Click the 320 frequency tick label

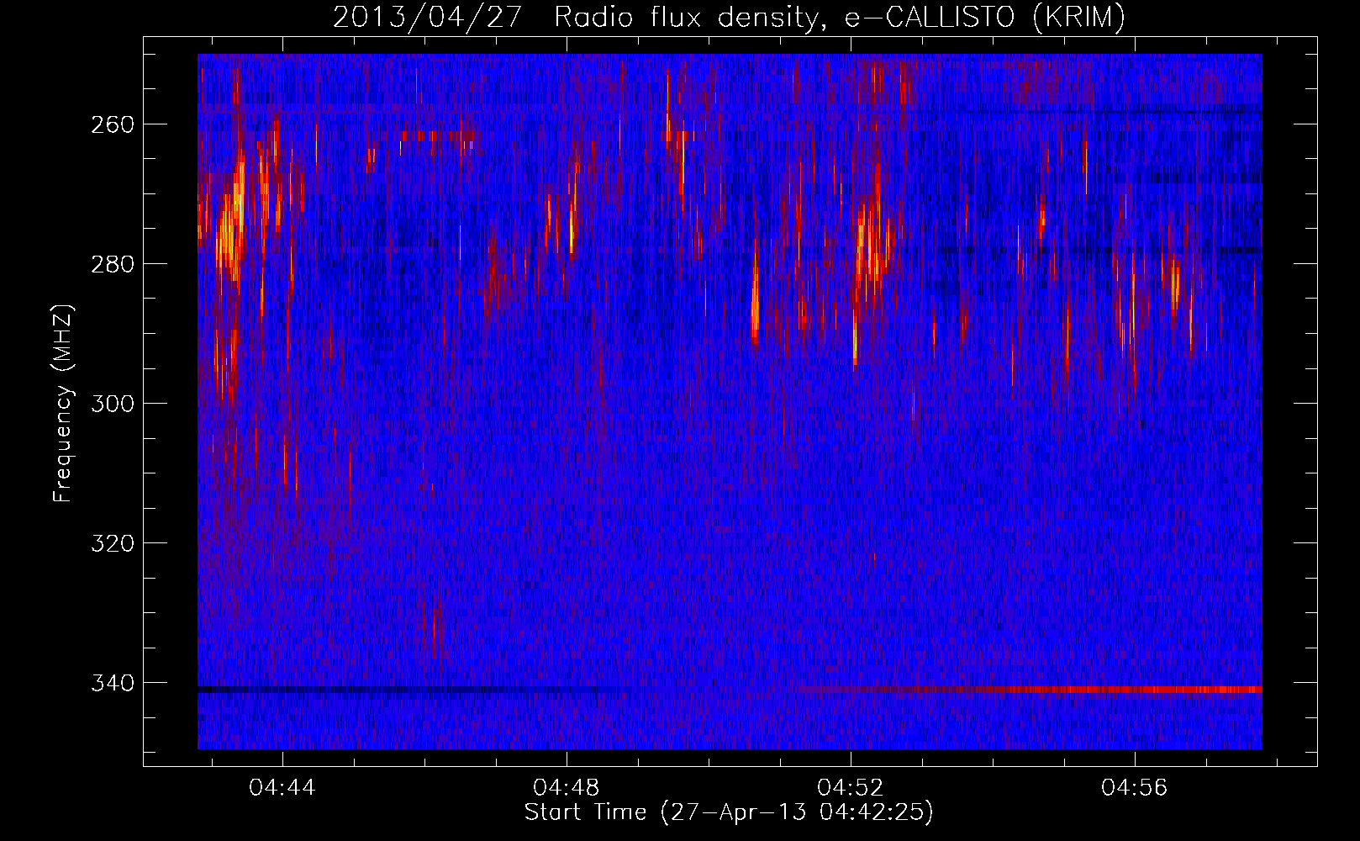113,543
